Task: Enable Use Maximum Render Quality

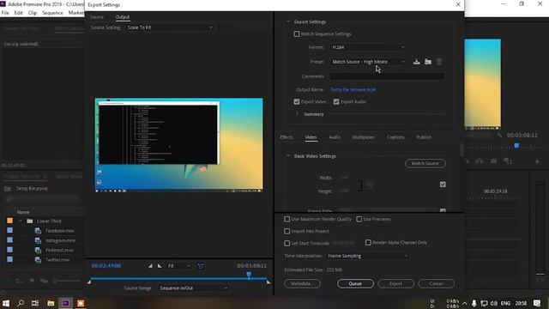Action: point(287,219)
